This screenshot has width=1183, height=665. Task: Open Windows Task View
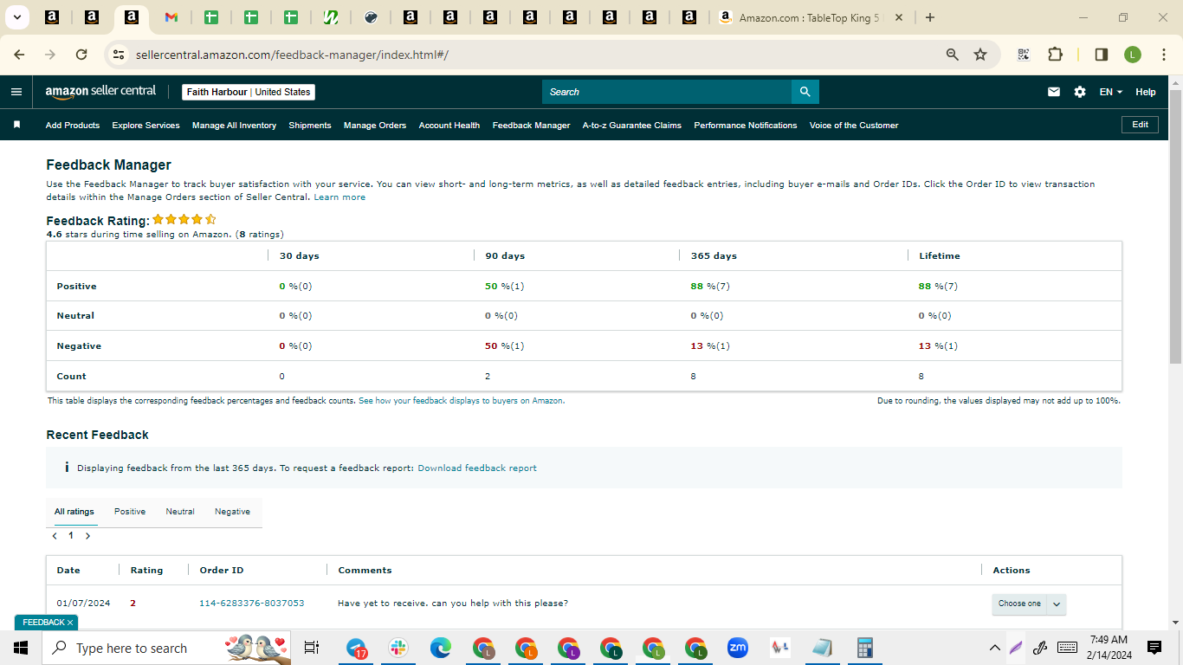pos(312,648)
